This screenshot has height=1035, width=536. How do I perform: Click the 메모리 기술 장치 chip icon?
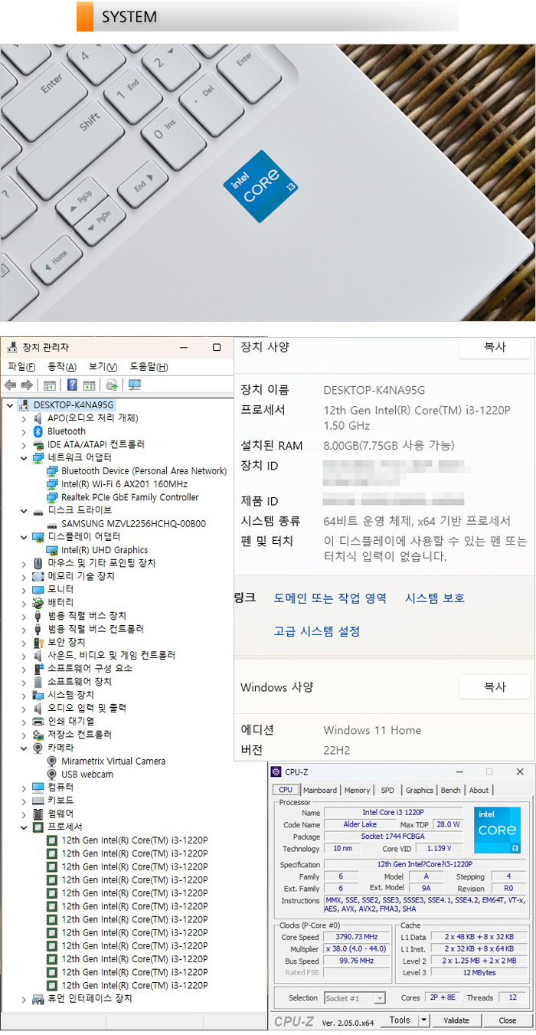pyautogui.click(x=38, y=576)
